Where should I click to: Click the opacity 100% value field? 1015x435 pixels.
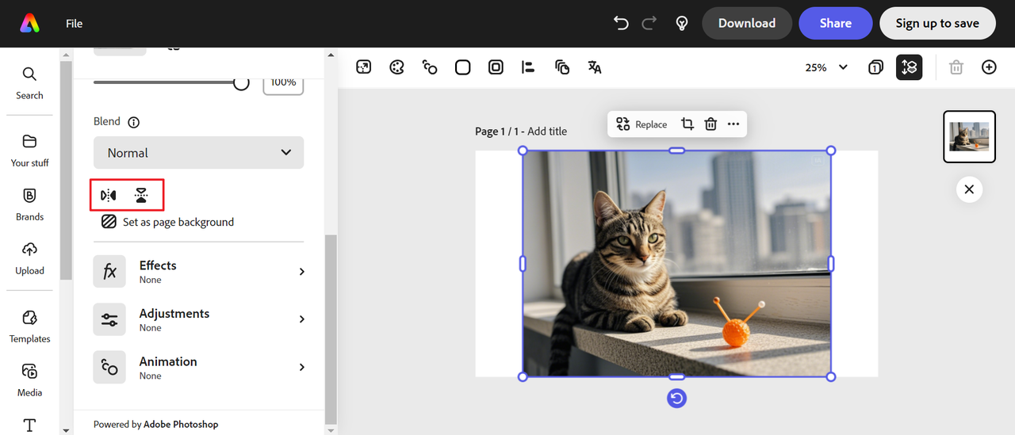[283, 82]
